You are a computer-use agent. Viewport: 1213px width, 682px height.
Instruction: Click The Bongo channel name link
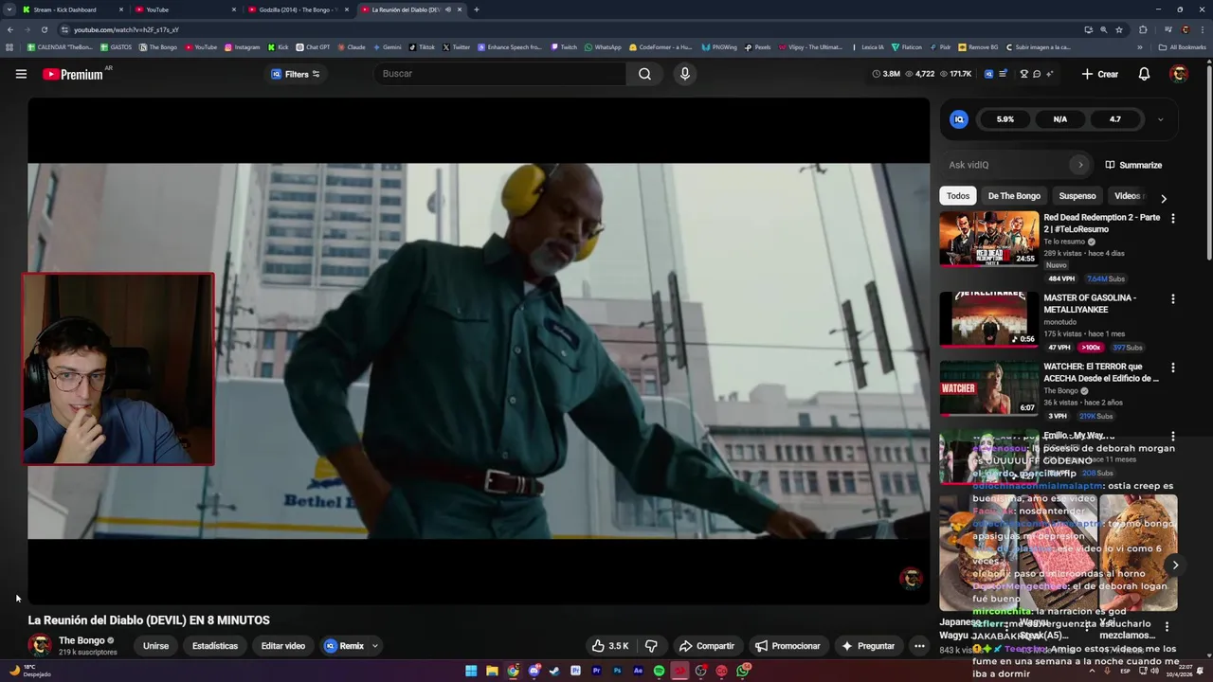pyautogui.click(x=81, y=640)
